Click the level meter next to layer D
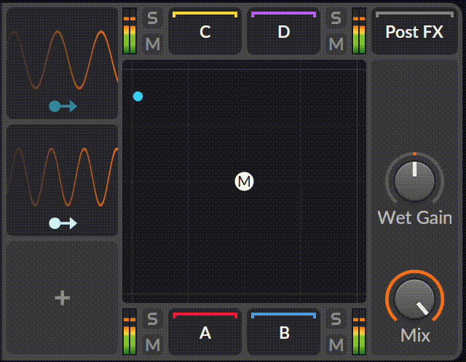The image size is (466, 362). tap(359, 31)
